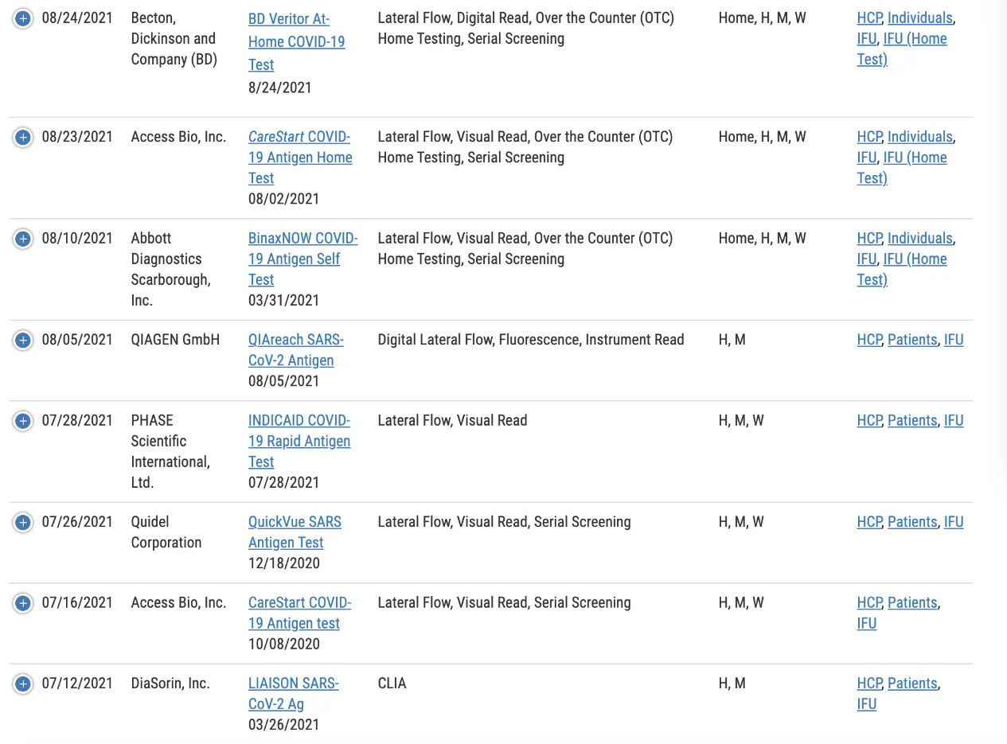Select the date cell '07/26/2021'
The image size is (1007, 744).
pos(77,522)
